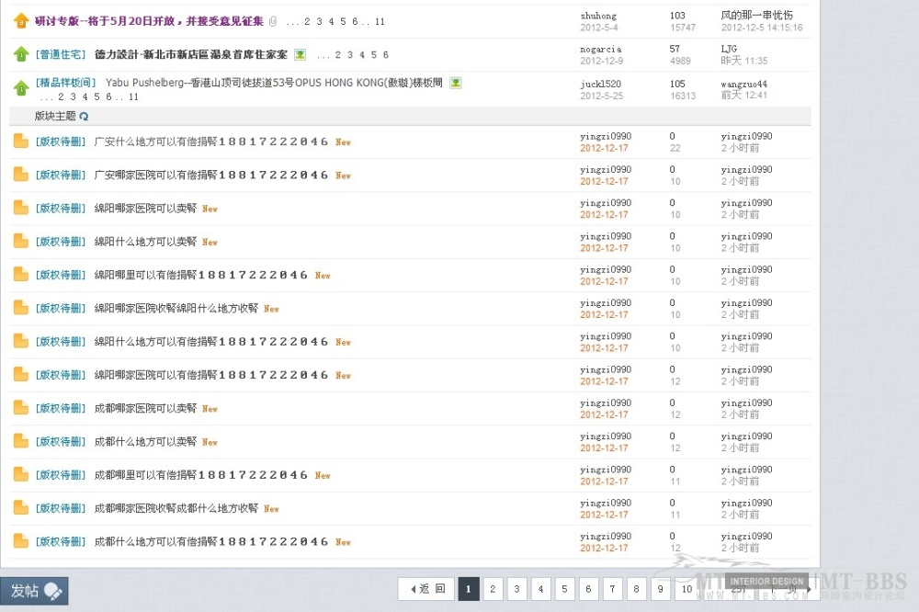This screenshot has width=919, height=612.
Task: Click the orange sticky icon beside 研讨专版 thread
Action: point(21,22)
